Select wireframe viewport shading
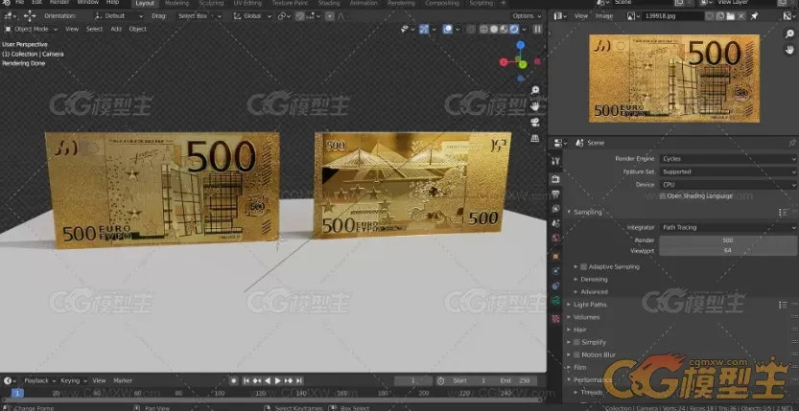The image size is (799, 411). [483, 29]
